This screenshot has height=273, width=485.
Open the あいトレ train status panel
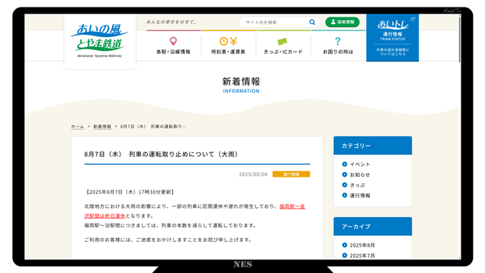tap(393, 37)
